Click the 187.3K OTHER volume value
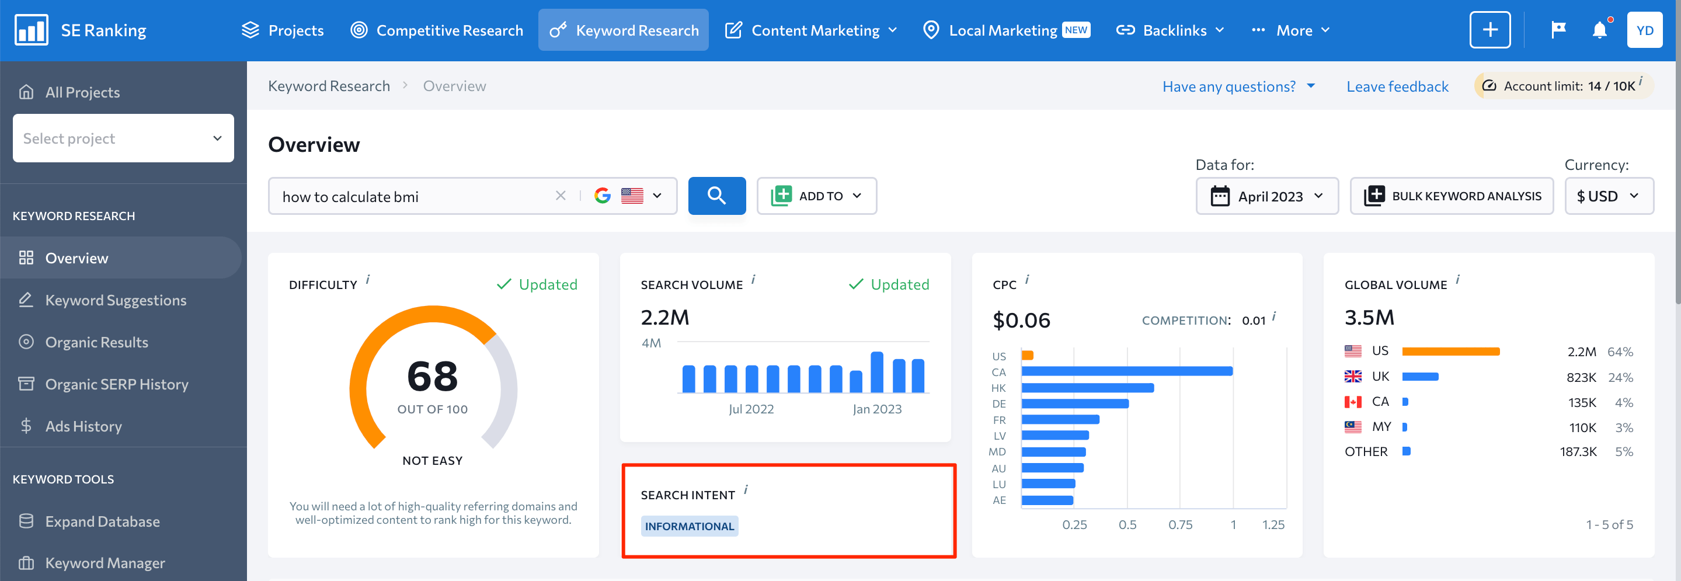 1578,452
